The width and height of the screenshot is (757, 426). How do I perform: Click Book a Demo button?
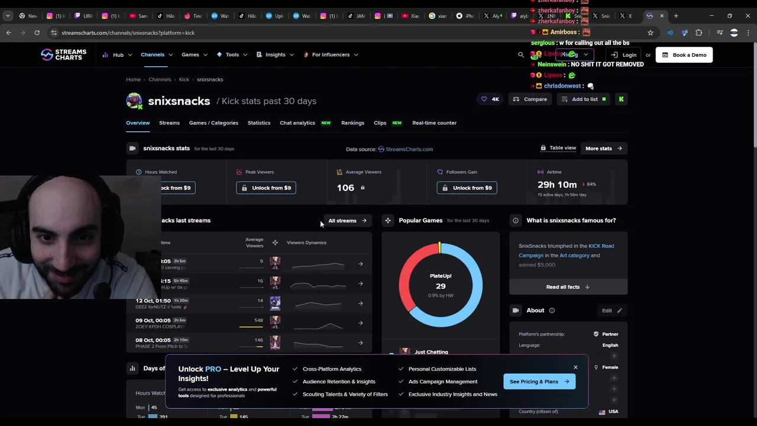tap(684, 55)
